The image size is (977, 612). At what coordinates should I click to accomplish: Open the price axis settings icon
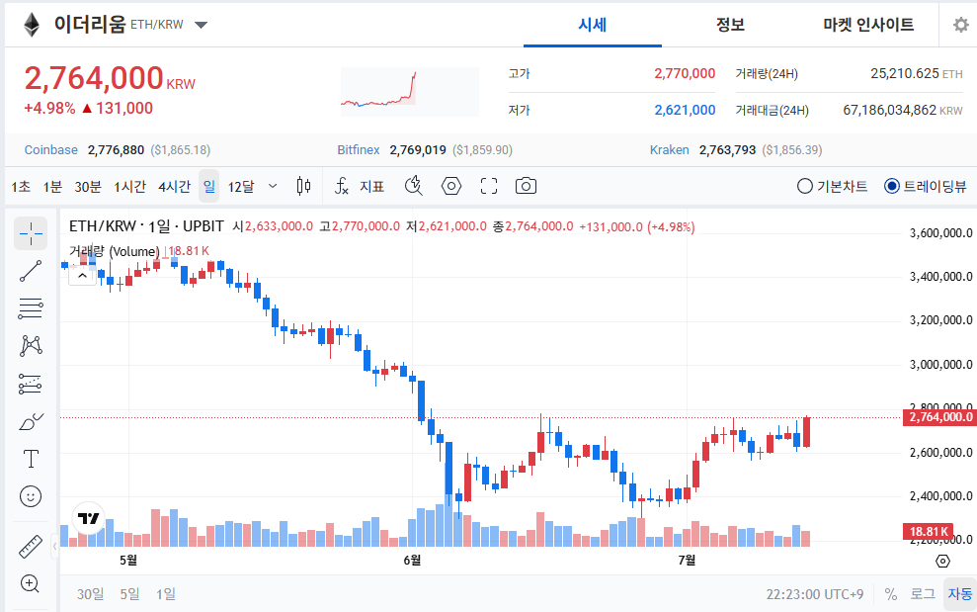click(942, 561)
